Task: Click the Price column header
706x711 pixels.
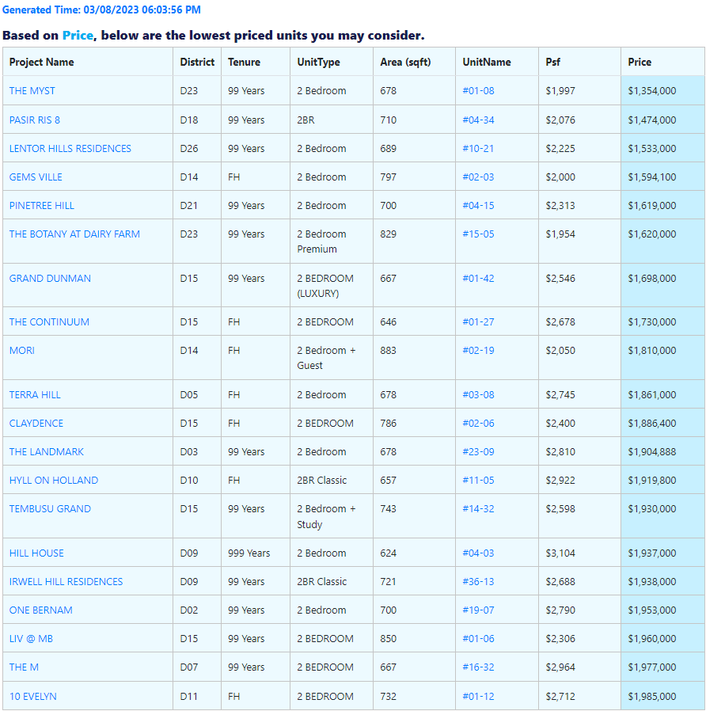Action: click(640, 62)
